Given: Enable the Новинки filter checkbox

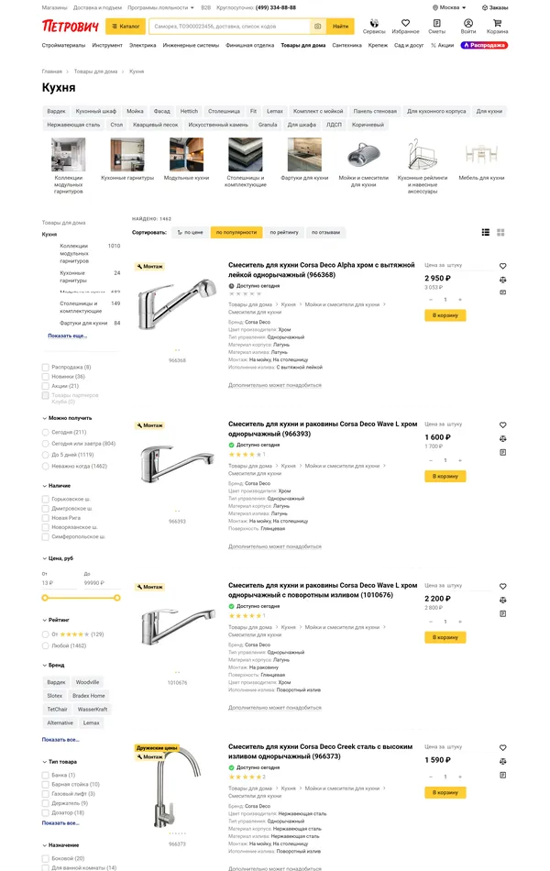Looking at the screenshot, I should [x=46, y=377].
